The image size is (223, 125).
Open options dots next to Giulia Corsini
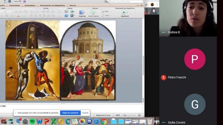pos(163,123)
